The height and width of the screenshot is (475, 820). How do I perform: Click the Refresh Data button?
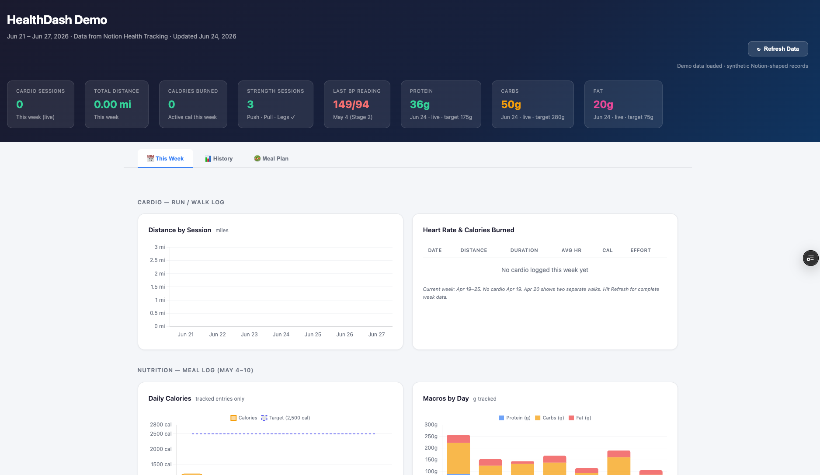[x=778, y=49]
